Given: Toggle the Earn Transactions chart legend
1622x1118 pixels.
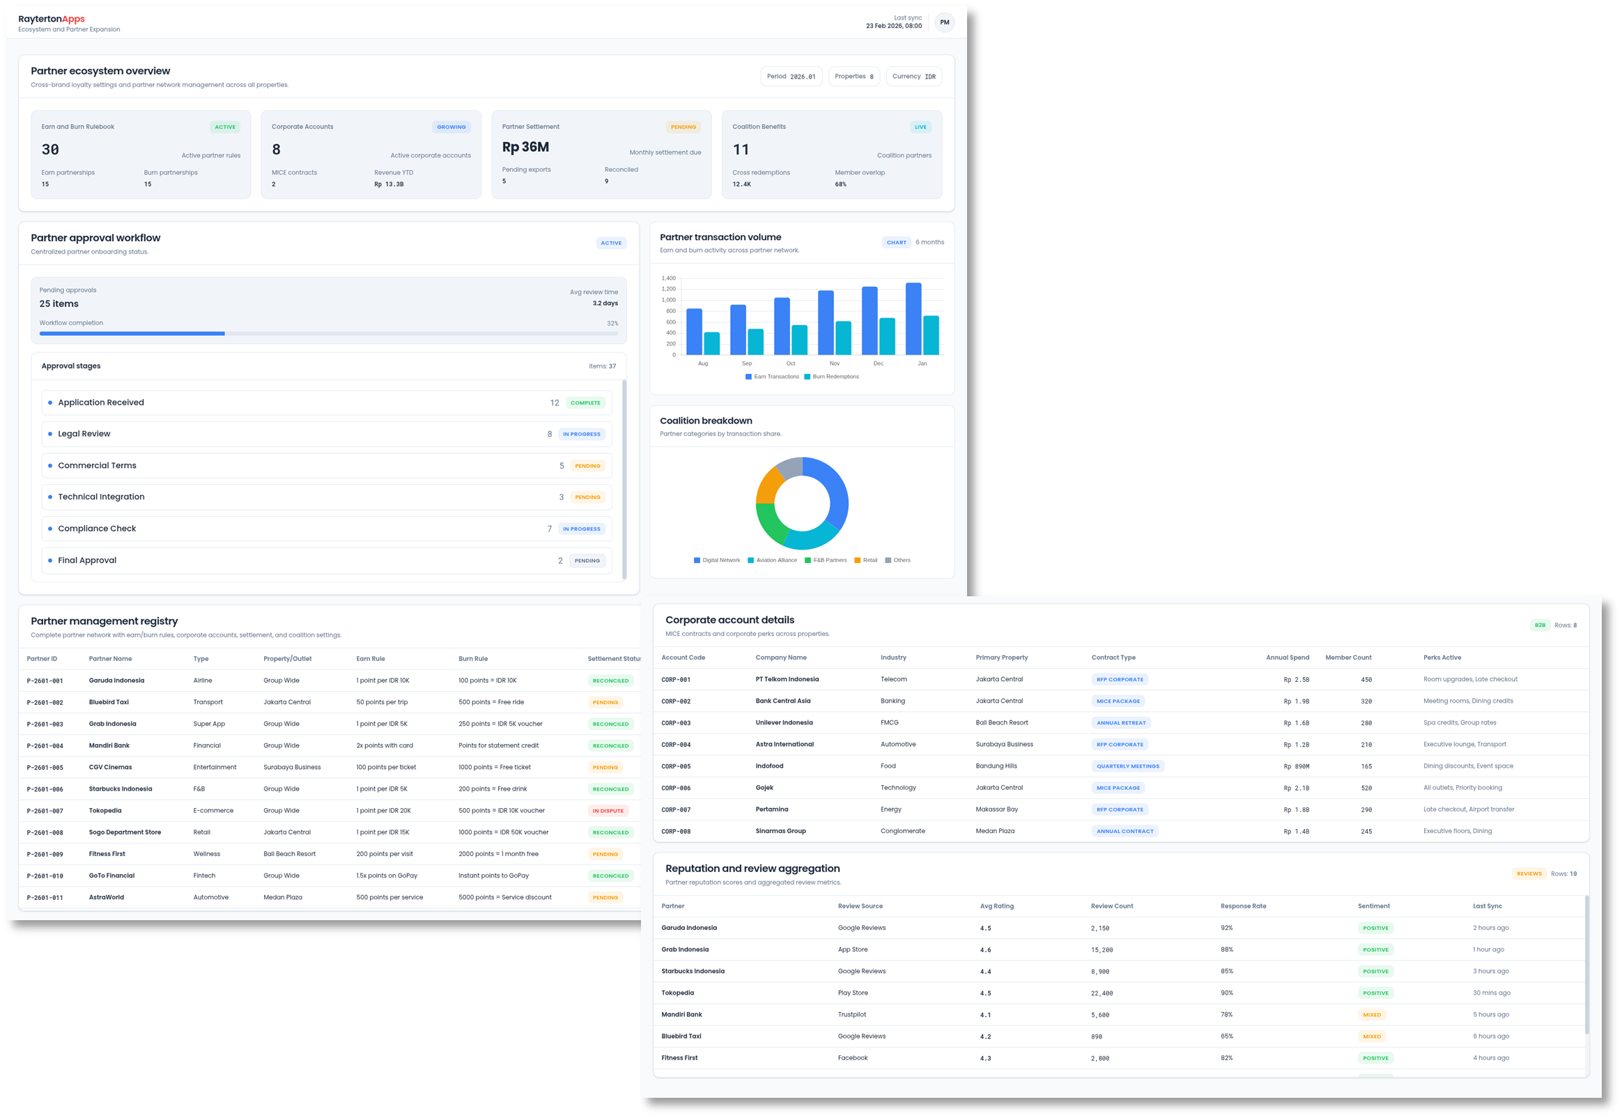Looking at the screenshot, I should click(x=772, y=376).
